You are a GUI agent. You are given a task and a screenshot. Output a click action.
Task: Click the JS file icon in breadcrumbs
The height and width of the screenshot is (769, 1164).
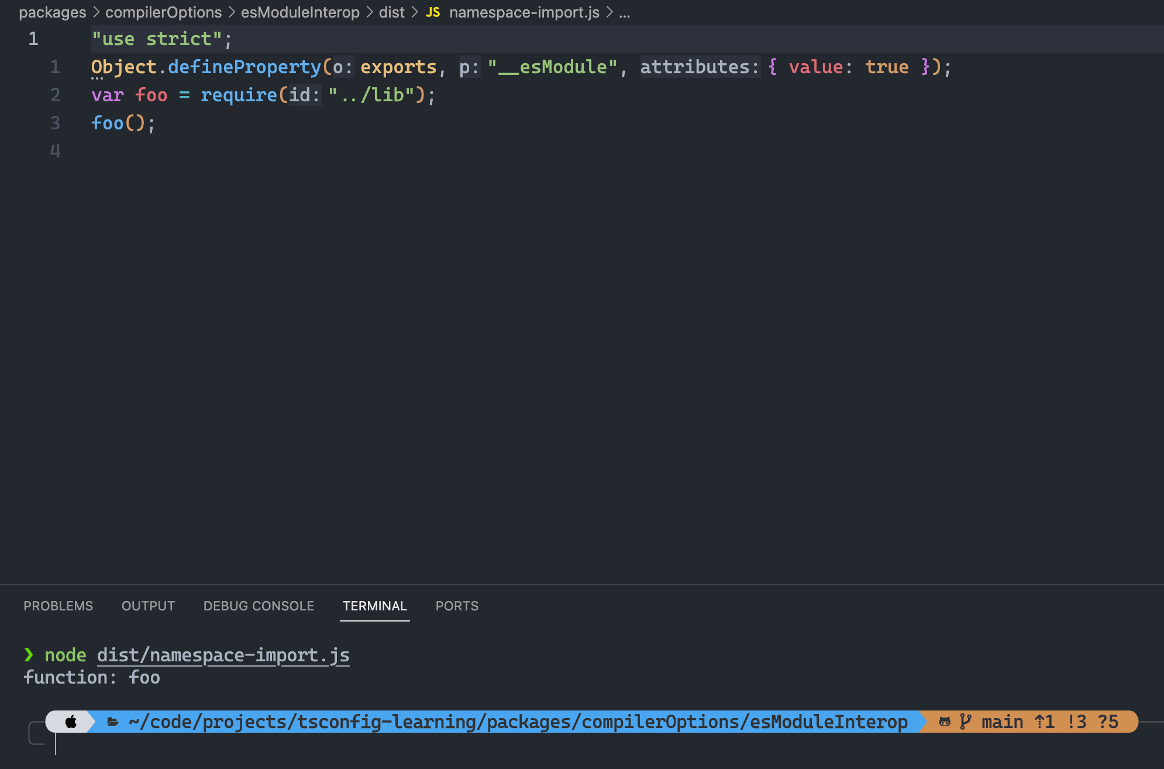[x=433, y=12]
